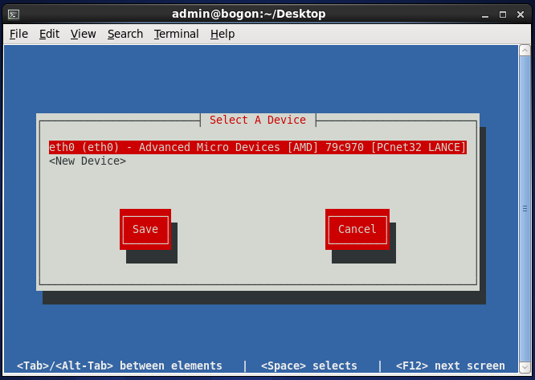Screen dimensions: 535x380
Task: Select the eth0 PCnet32 LANCE device
Action: point(258,147)
